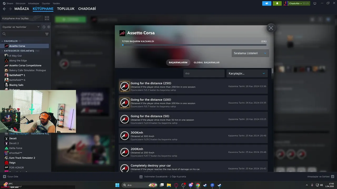Open the Sıralama Listeleri dropdown
This screenshot has width=337, height=189.
tap(250, 53)
